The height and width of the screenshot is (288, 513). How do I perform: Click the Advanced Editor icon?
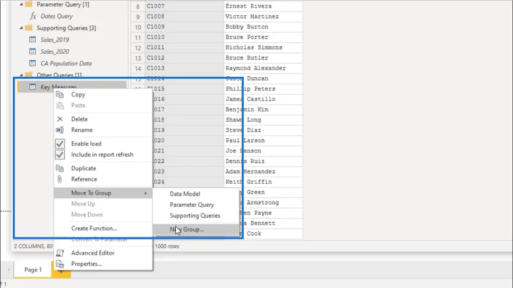[60, 253]
